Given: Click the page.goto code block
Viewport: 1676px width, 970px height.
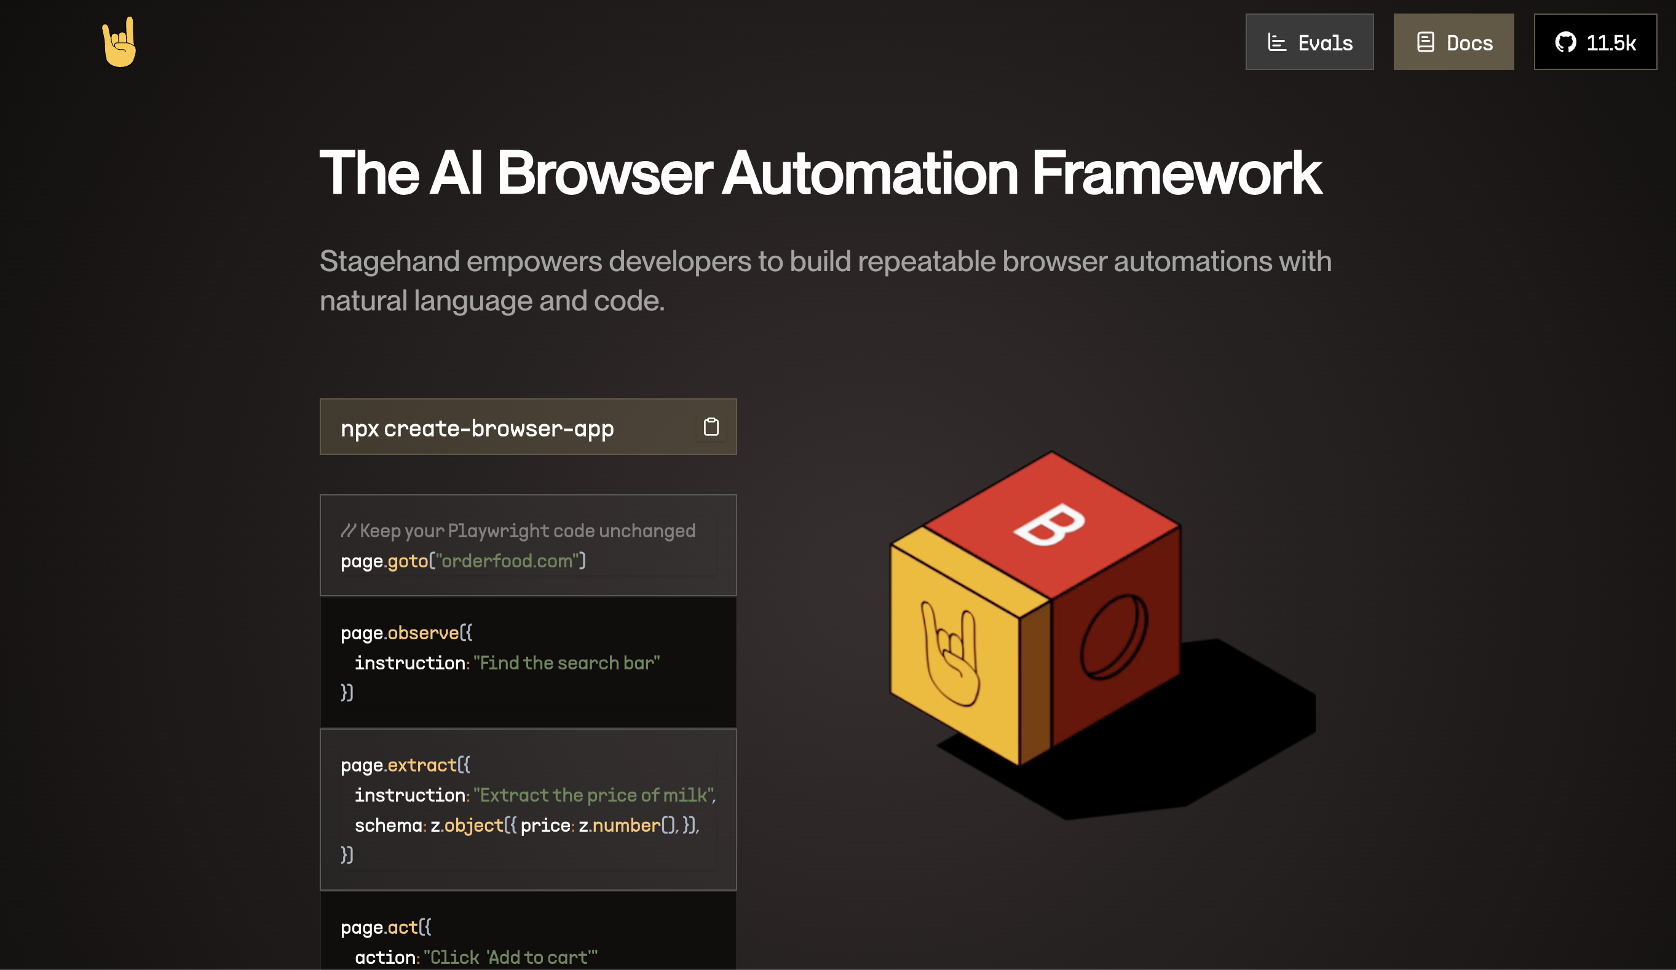Looking at the screenshot, I should pos(528,545).
